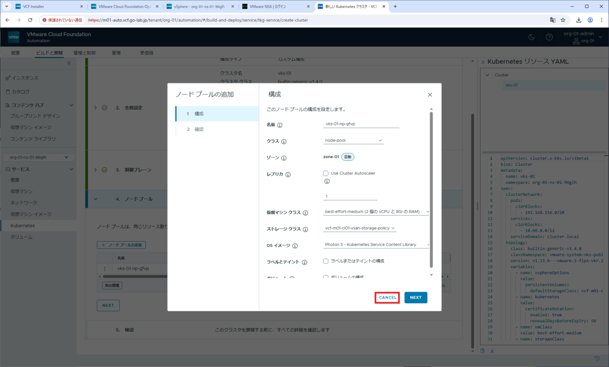The width and height of the screenshot is (609, 367).
Task: Open OS イメージ dropdown Photon 5
Action: coord(377,244)
